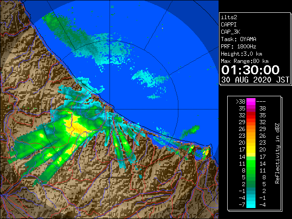Viewport: 292px width, 219px height.
Task: Click the 'PRF: 1800Hz' text
Action: pyautogui.click(x=239, y=47)
